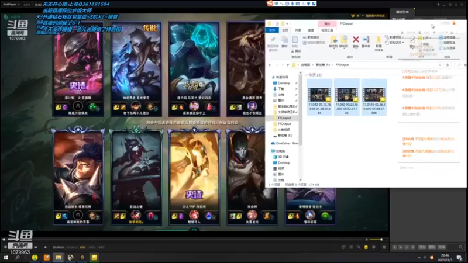
Task: Click the Properties checkmark icon in ribbon
Action: [412, 40]
